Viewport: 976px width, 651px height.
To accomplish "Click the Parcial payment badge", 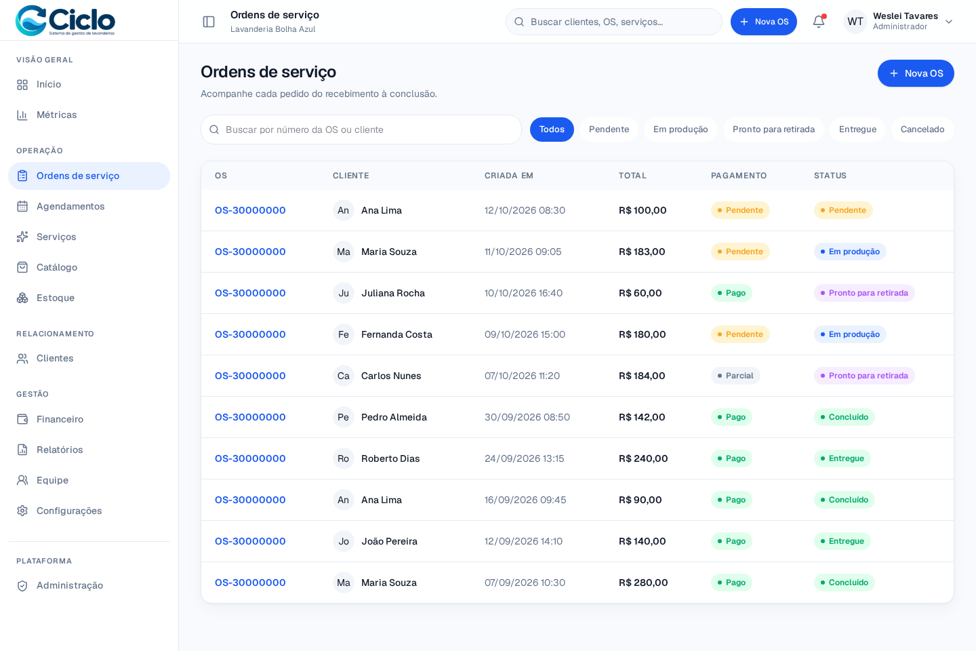I will pyautogui.click(x=735, y=376).
